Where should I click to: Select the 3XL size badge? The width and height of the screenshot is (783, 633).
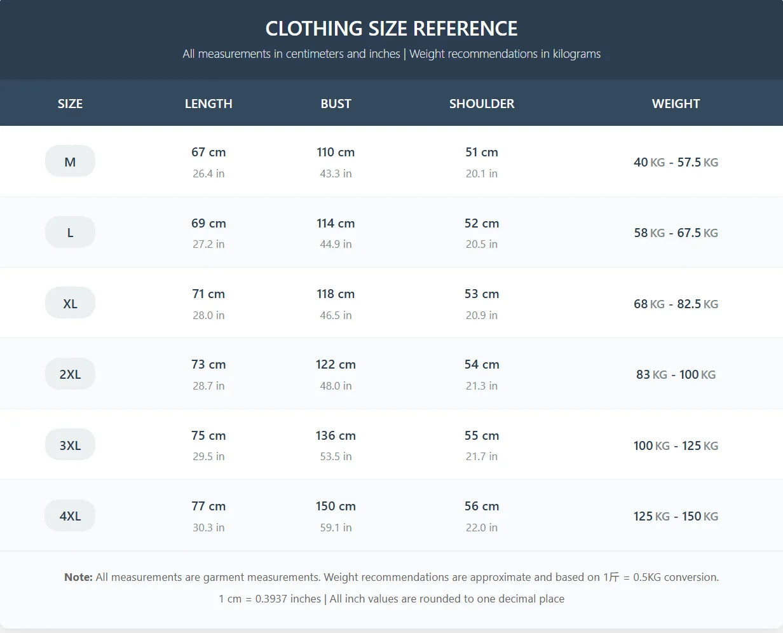(70, 445)
